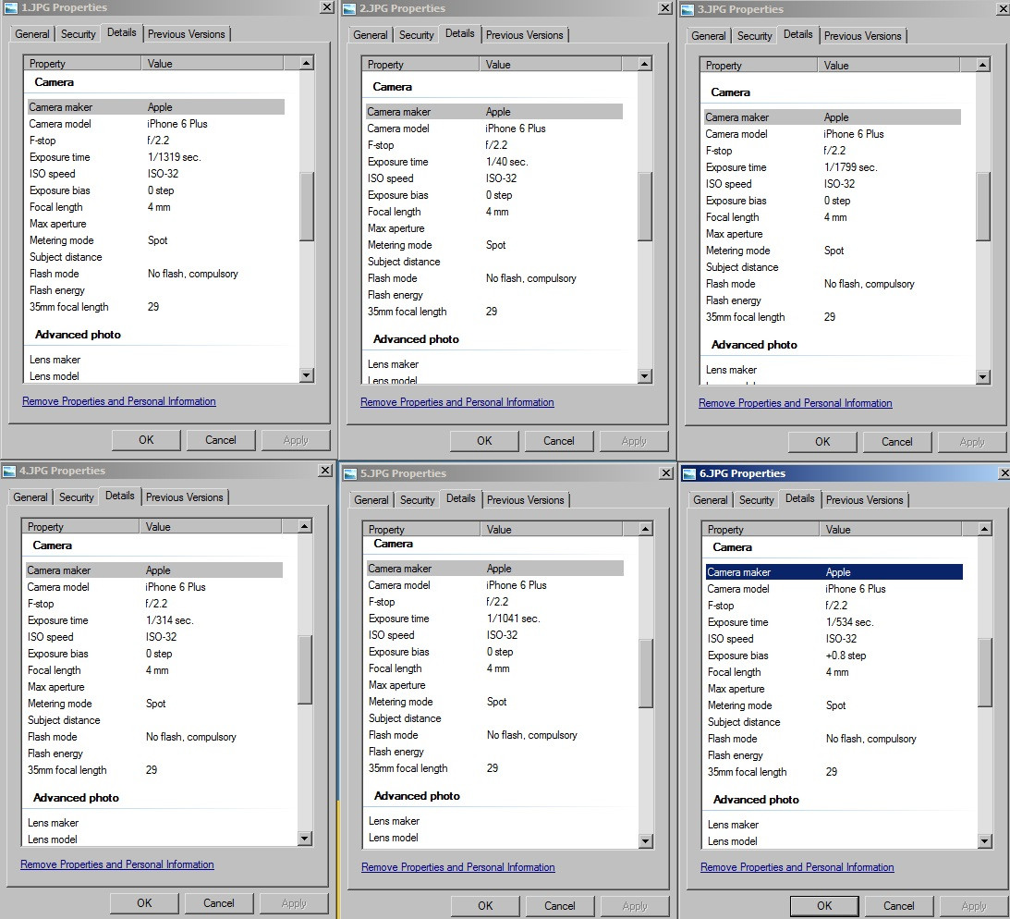Select exposure time value 1/40 sec.
Viewport: 1010px width, 919px height.
point(507,162)
